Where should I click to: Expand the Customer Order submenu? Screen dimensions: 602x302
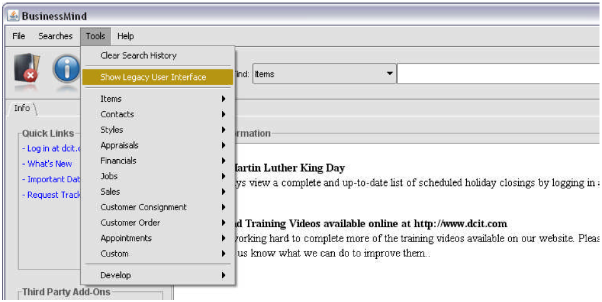pos(158,222)
